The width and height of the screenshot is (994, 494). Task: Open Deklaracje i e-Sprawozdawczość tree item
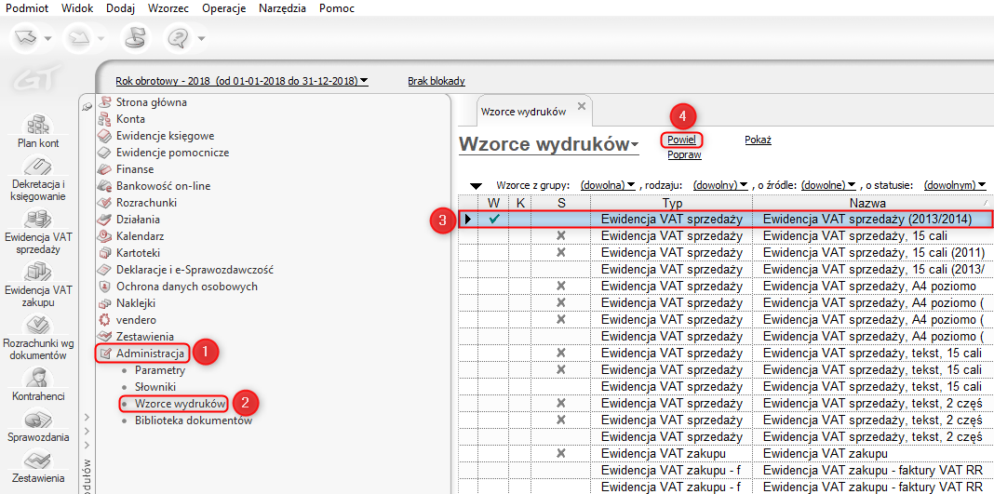[x=194, y=270]
